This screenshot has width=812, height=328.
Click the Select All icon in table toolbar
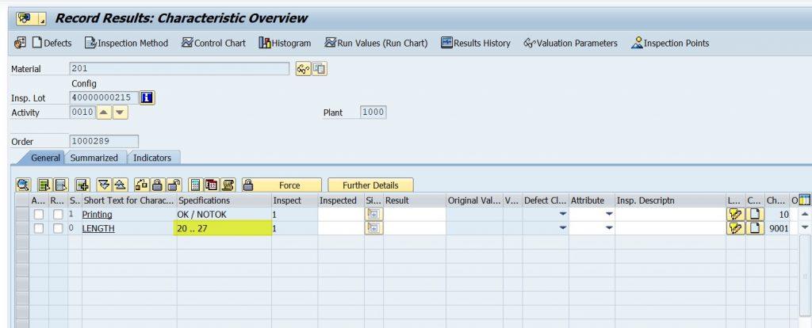[x=45, y=185]
